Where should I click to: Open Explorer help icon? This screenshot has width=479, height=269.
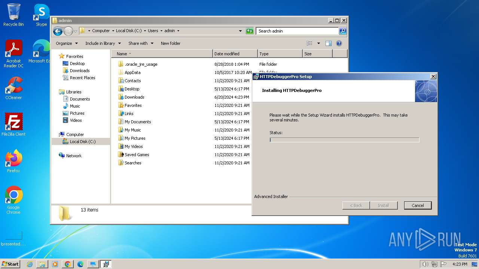pos(339,43)
